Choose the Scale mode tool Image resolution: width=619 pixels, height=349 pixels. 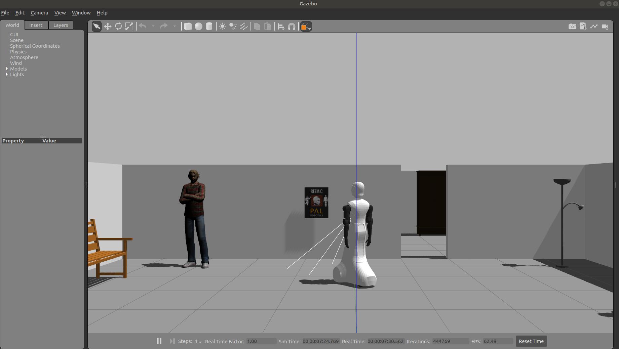(x=129, y=27)
